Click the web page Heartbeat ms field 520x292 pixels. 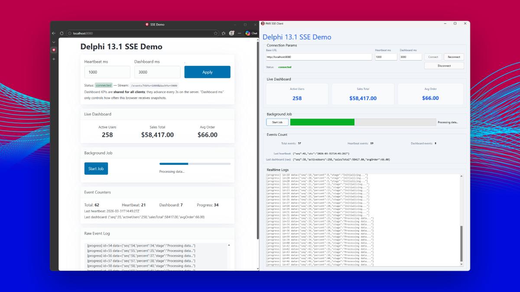[107, 72]
